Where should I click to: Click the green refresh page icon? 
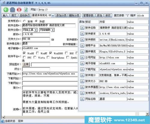26,10
